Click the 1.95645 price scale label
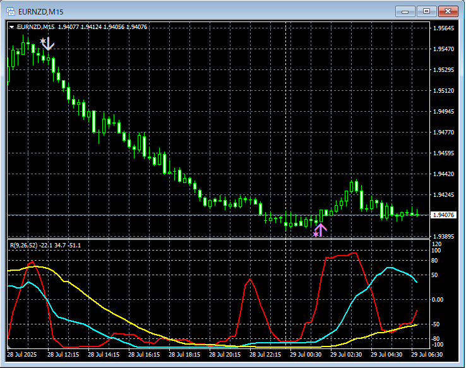The height and width of the screenshot is (368, 466). 443,28
